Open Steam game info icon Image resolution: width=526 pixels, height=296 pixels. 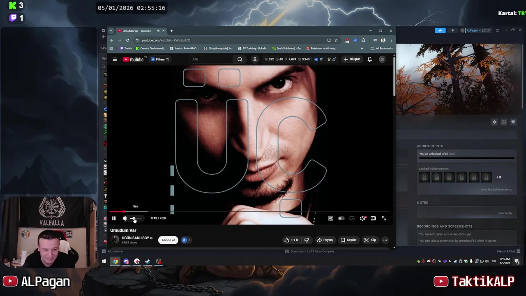point(504,122)
